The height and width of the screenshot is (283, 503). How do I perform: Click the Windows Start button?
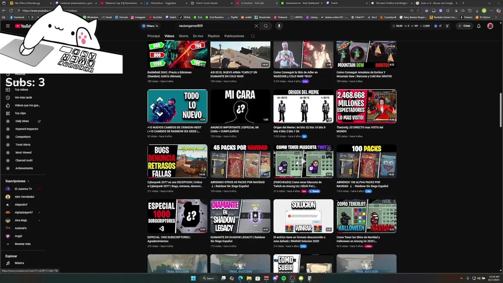pos(193,278)
